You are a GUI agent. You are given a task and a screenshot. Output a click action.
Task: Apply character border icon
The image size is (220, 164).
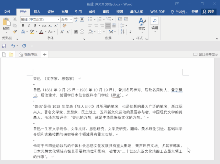click(x=82, y=19)
